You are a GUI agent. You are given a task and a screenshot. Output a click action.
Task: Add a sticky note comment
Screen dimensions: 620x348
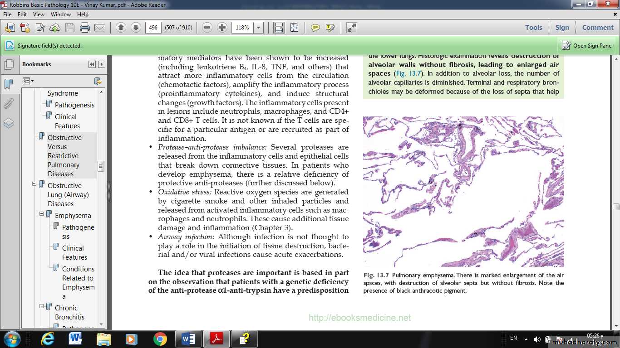(x=315, y=28)
